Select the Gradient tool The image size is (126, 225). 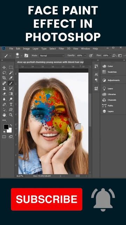pyautogui.click(x=11, y=94)
